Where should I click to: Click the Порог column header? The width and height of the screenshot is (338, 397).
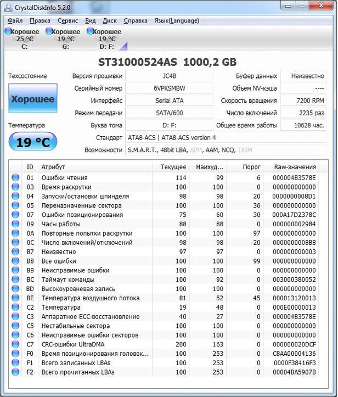(245, 167)
